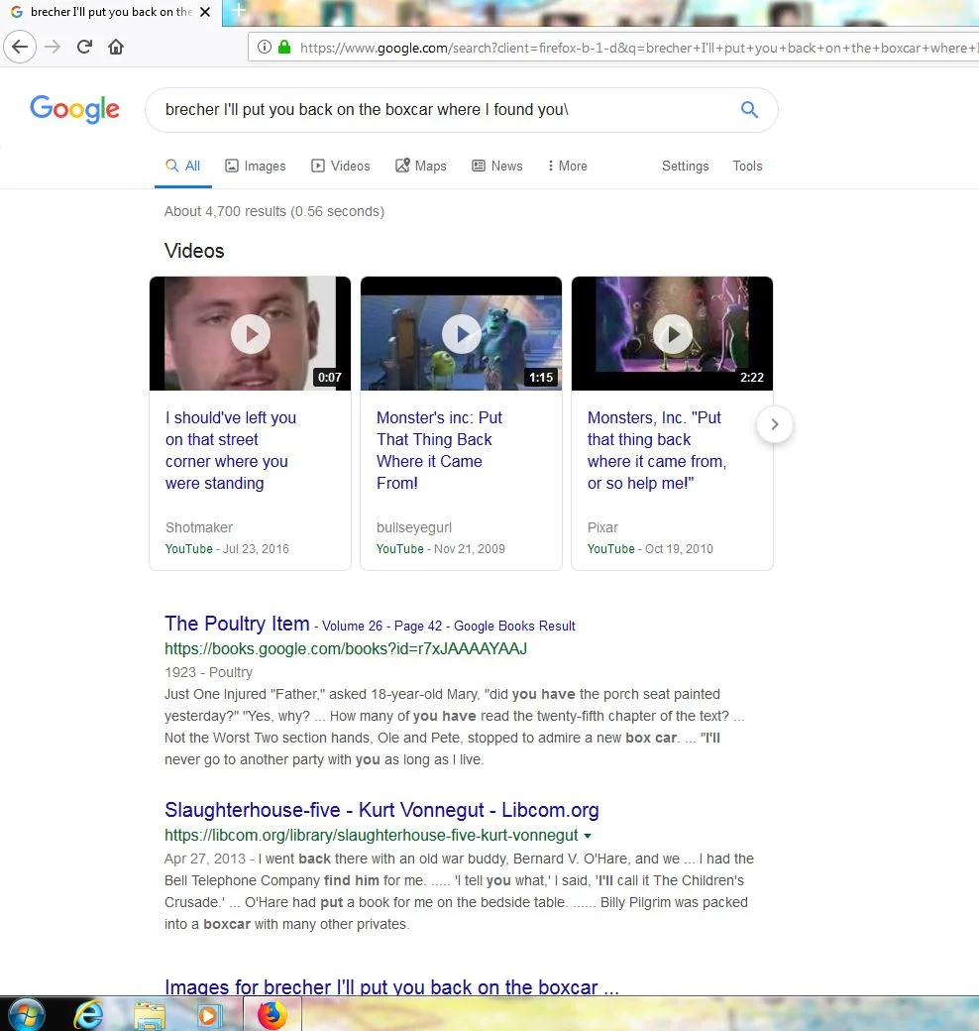This screenshot has width=979, height=1031.
Task: Switch to the Maps tab
Action: (420, 166)
